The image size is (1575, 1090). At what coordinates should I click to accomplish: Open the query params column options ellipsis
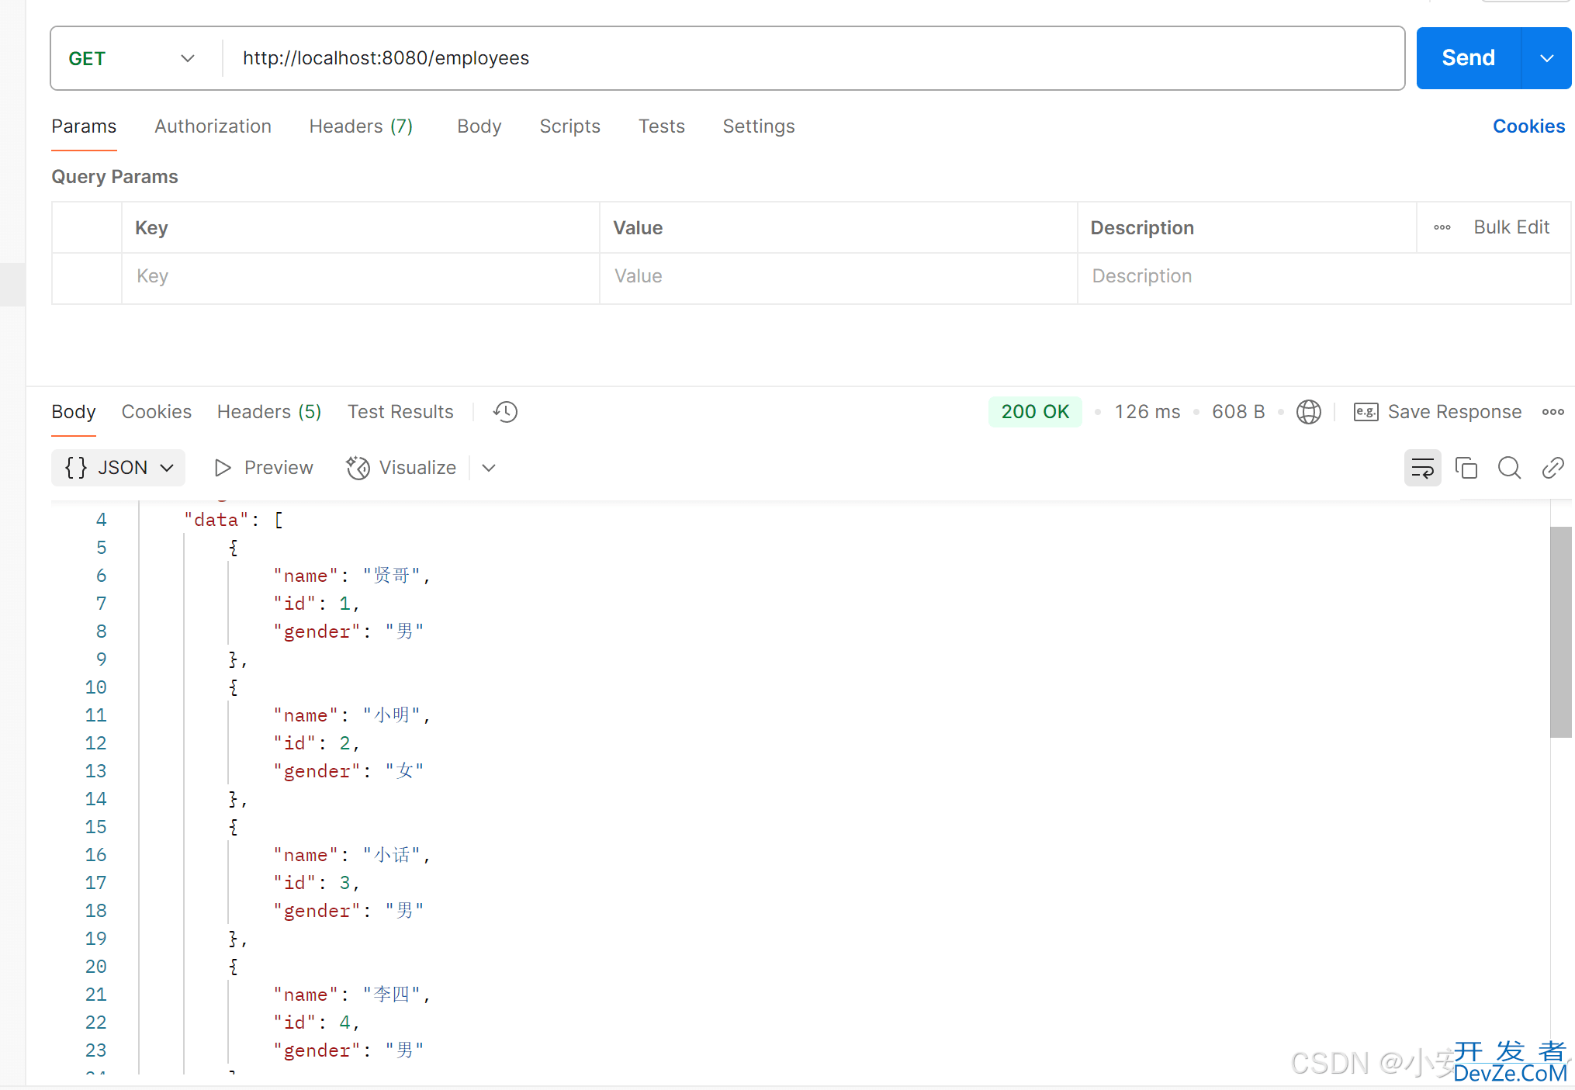pos(1442,227)
